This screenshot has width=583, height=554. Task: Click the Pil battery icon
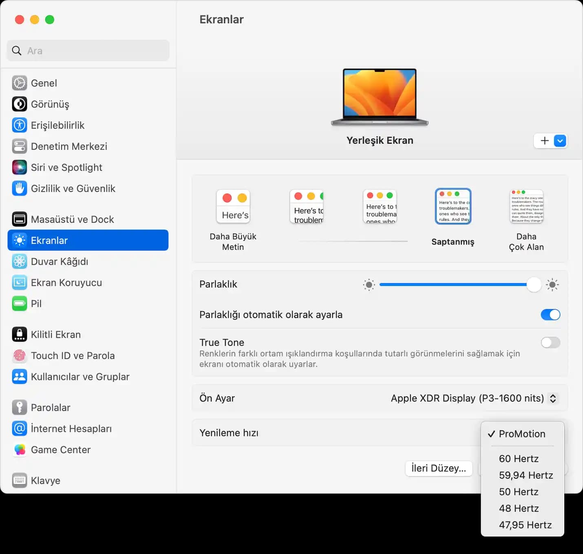(19, 304)
